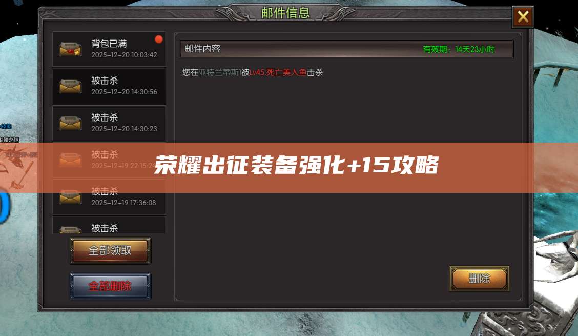Click the red Lv45.死亡美人鱼 link
The image size is (578, 336).
278,72
